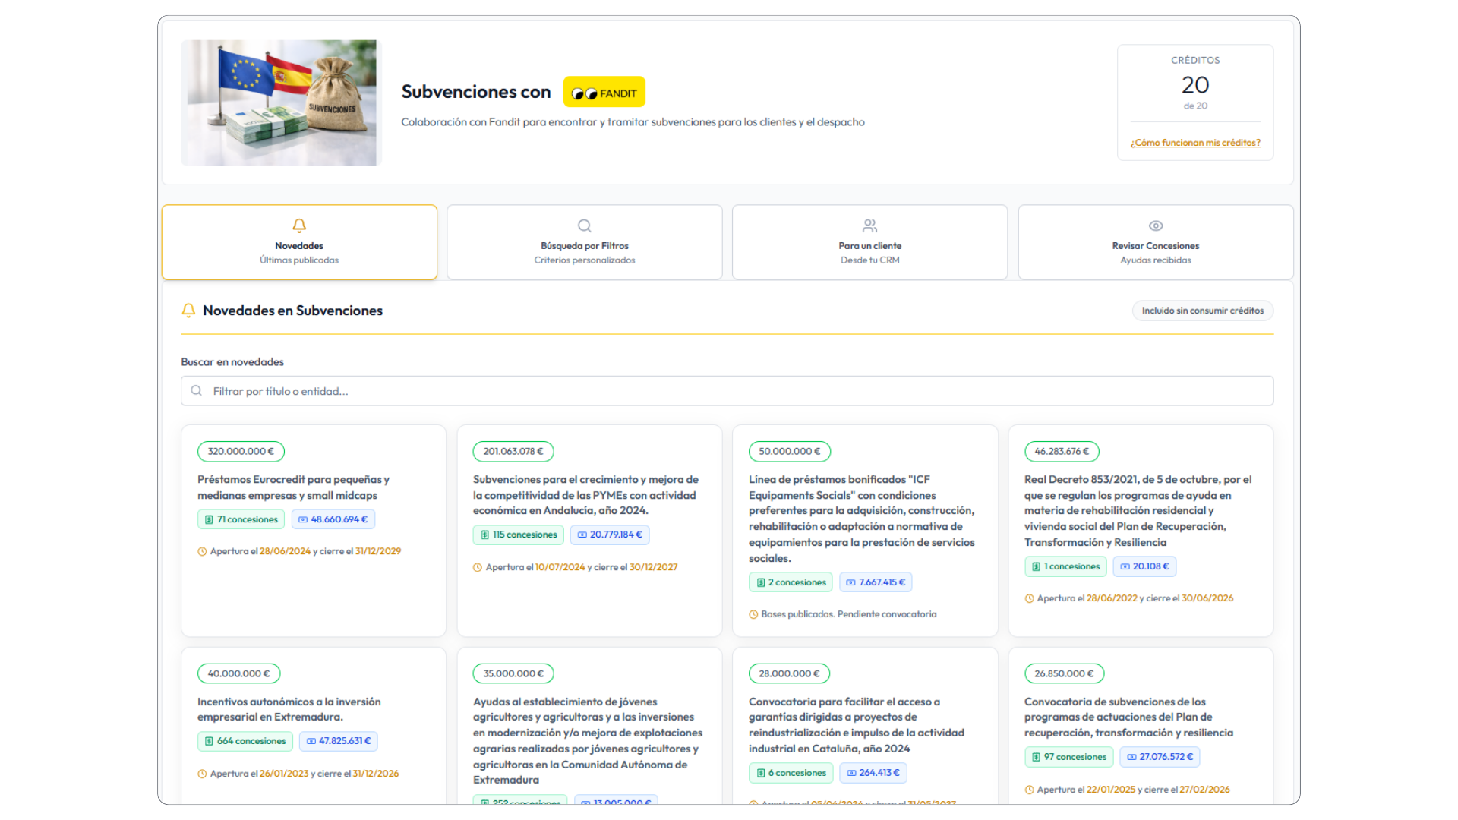Click the 320.000.000 € amount pill
This screenshot has width=1458, height=820.
(241, 452)
